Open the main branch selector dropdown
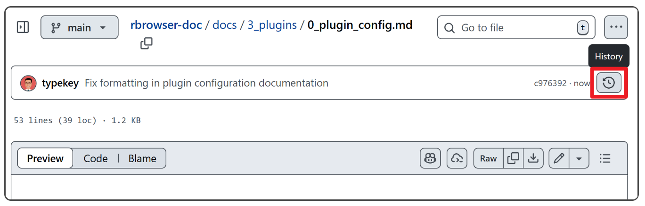The image size is (645, 206). [x=79, y=28]
